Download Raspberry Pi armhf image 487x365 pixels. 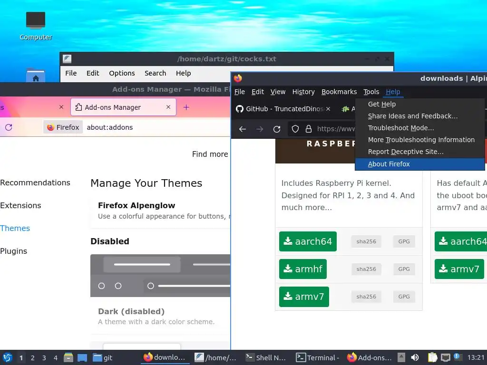pos(303,269)
